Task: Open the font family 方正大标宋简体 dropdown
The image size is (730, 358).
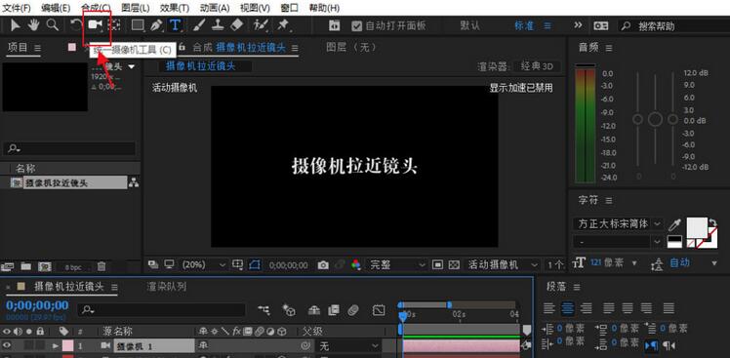Action: [618, 224]
